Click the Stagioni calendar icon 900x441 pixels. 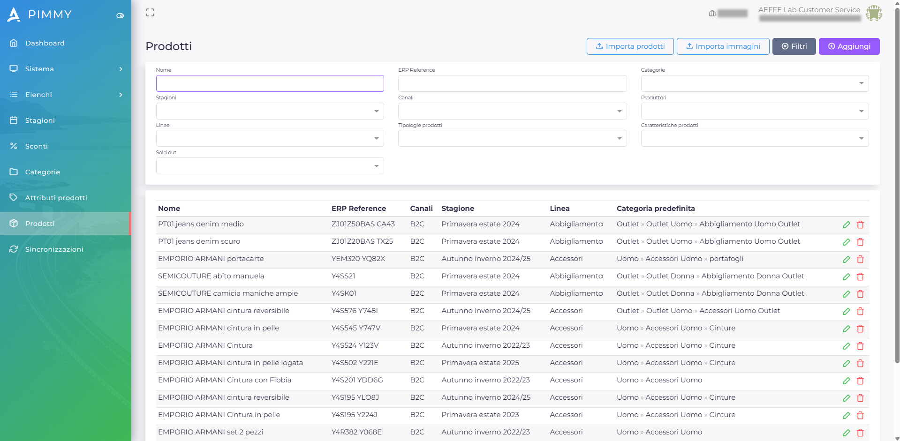pos(14,120)
